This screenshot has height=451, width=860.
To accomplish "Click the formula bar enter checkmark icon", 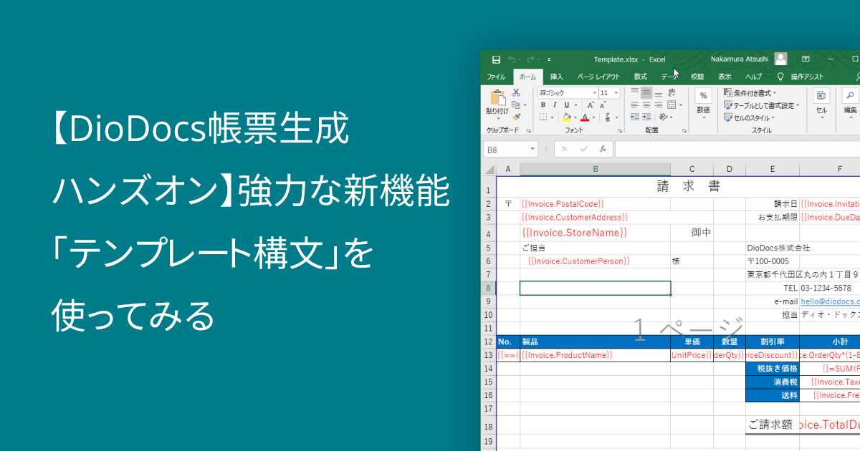I will click(x=583, y=150).
